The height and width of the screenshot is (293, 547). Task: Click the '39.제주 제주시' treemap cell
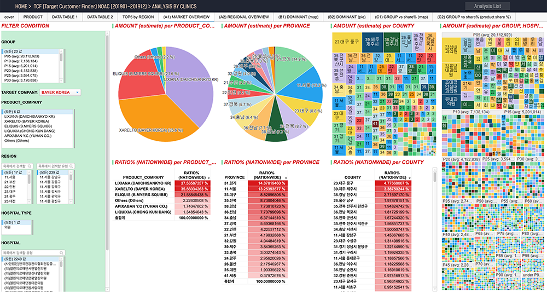(x=373, y=42)
